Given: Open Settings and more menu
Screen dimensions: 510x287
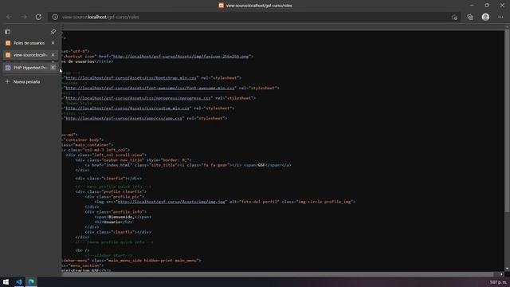Looking at the screenshot, I should pyautogui.click(x=500, y=17).
